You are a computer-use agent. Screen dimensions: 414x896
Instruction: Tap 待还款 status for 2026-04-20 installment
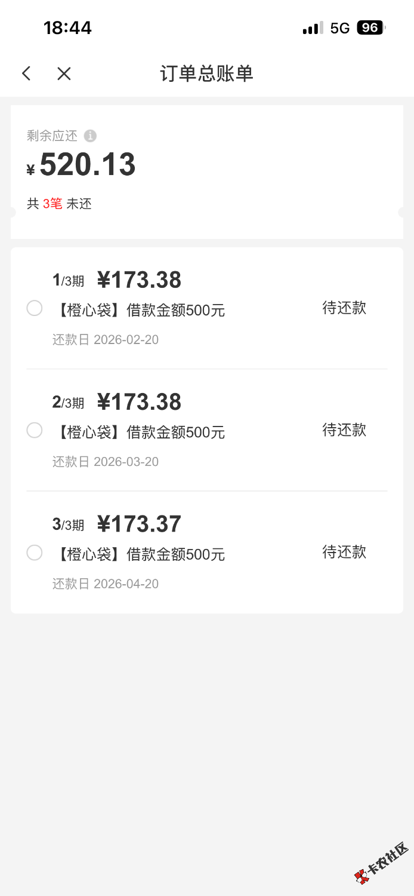point(344,552)
